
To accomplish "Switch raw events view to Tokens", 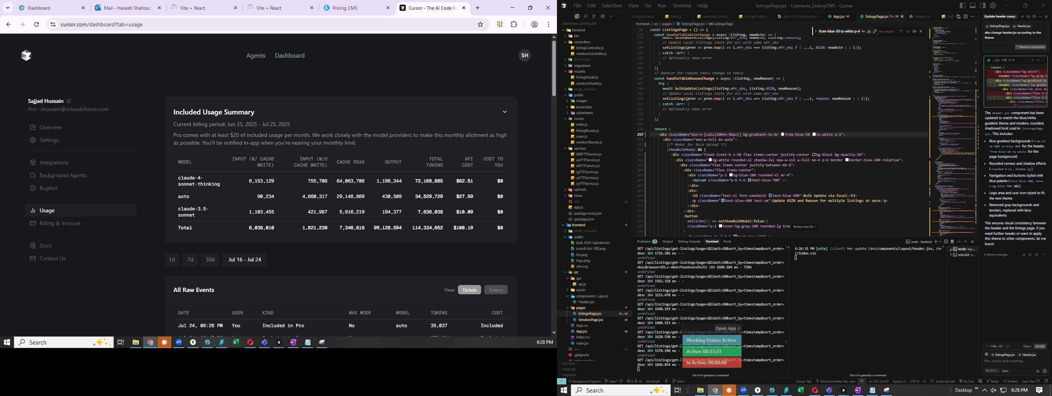I will tap(496, 290).
